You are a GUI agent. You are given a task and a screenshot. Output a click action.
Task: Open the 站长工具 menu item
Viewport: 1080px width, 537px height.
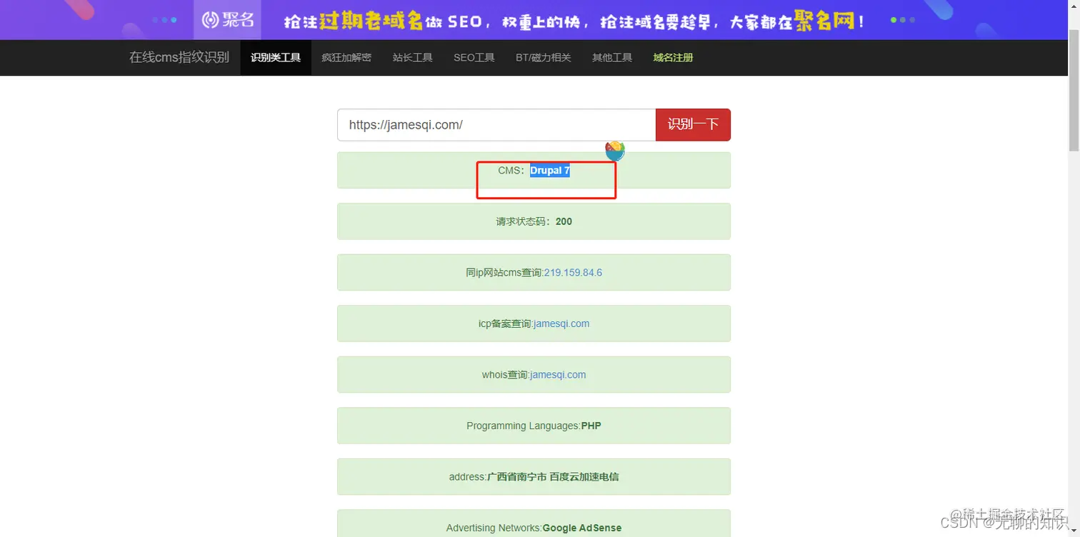(412, 57)
